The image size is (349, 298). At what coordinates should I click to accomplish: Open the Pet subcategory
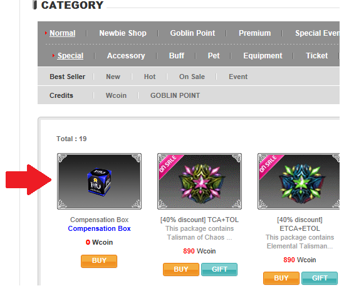(x=214, y=55)
